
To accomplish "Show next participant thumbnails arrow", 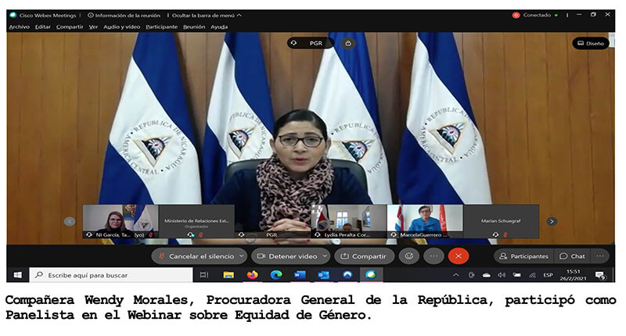I will tap(552, 221).
